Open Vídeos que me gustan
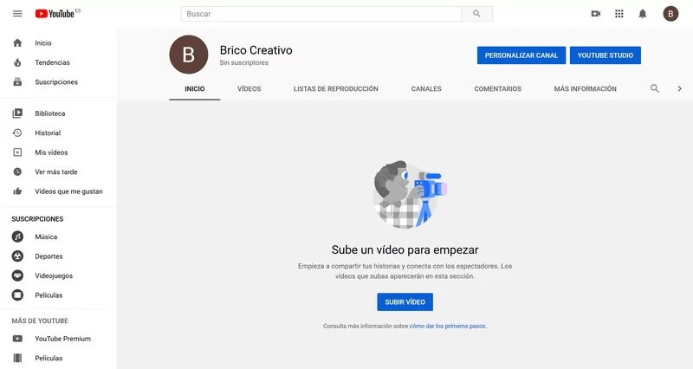The height and width of the screenshot is (369, 693). (58, 191)
